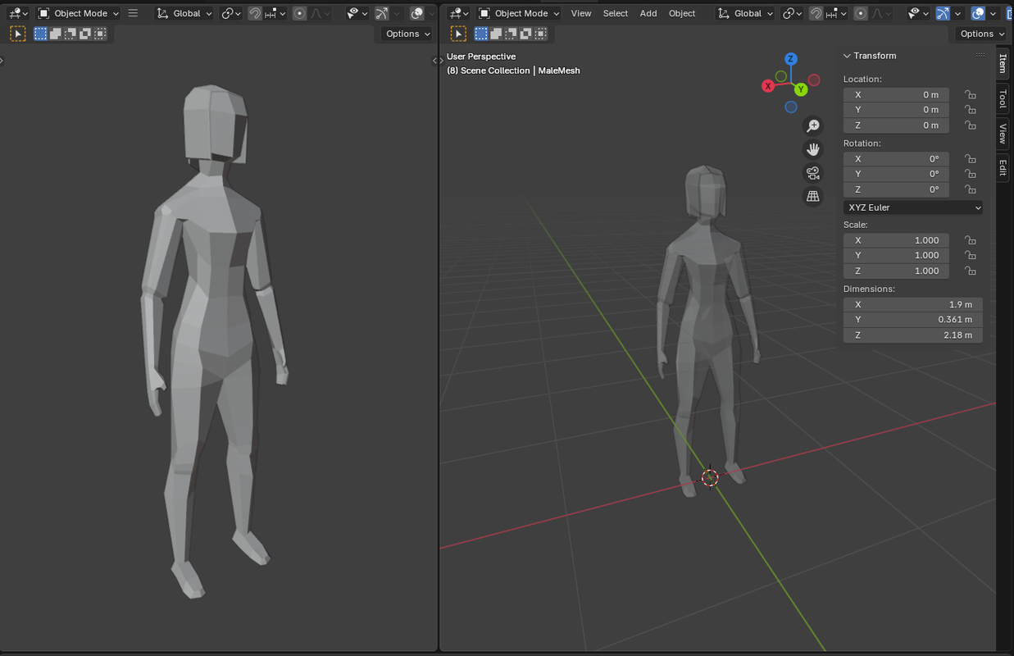This screenshot has width=1014, height=656.
Task: Open the XYZ Euler rotation mode dropdown
Action: click(x=913, y=207)
